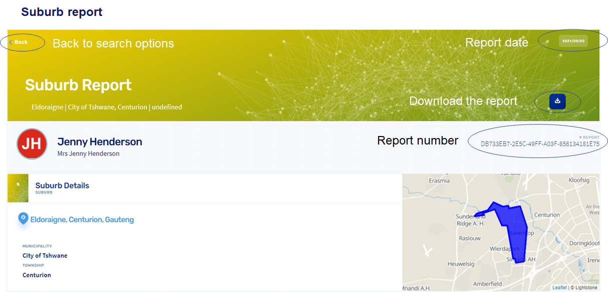
Task: Click the Centurion township value
Action: (x=37, y=275)
